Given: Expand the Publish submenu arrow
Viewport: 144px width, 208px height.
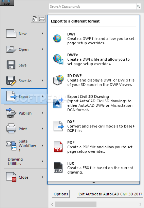Looking at the screenshot, I should coord(42,113).
